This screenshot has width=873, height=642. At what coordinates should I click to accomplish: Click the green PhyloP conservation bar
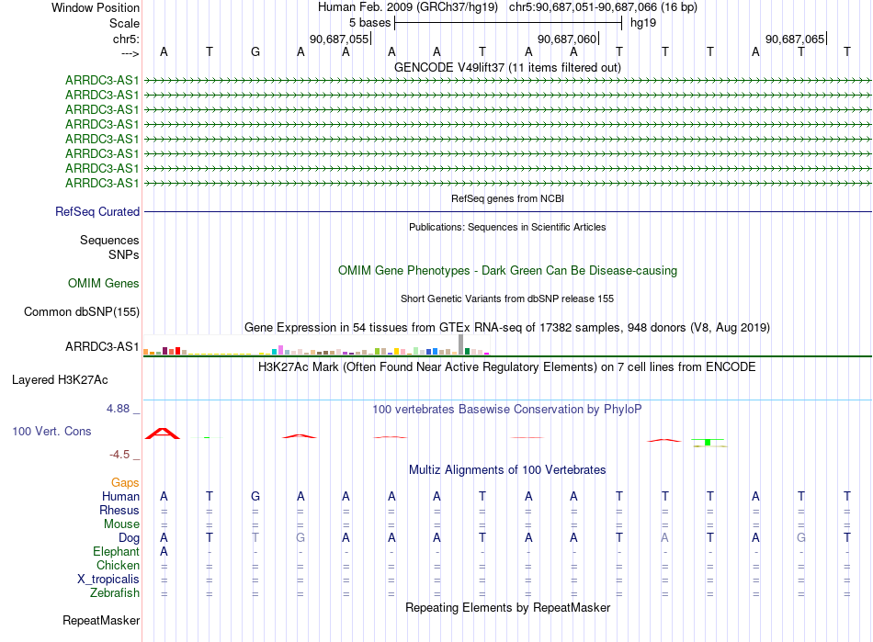pos(708,442)
